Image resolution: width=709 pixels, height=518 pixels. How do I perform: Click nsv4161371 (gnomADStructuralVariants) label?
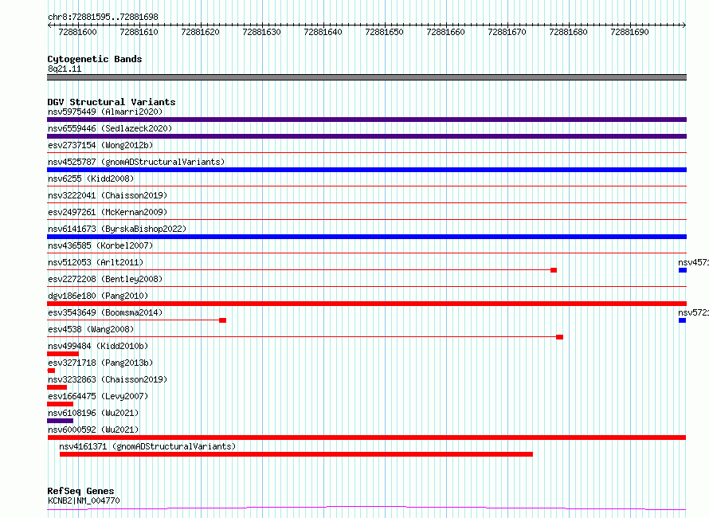click(147, 446)
